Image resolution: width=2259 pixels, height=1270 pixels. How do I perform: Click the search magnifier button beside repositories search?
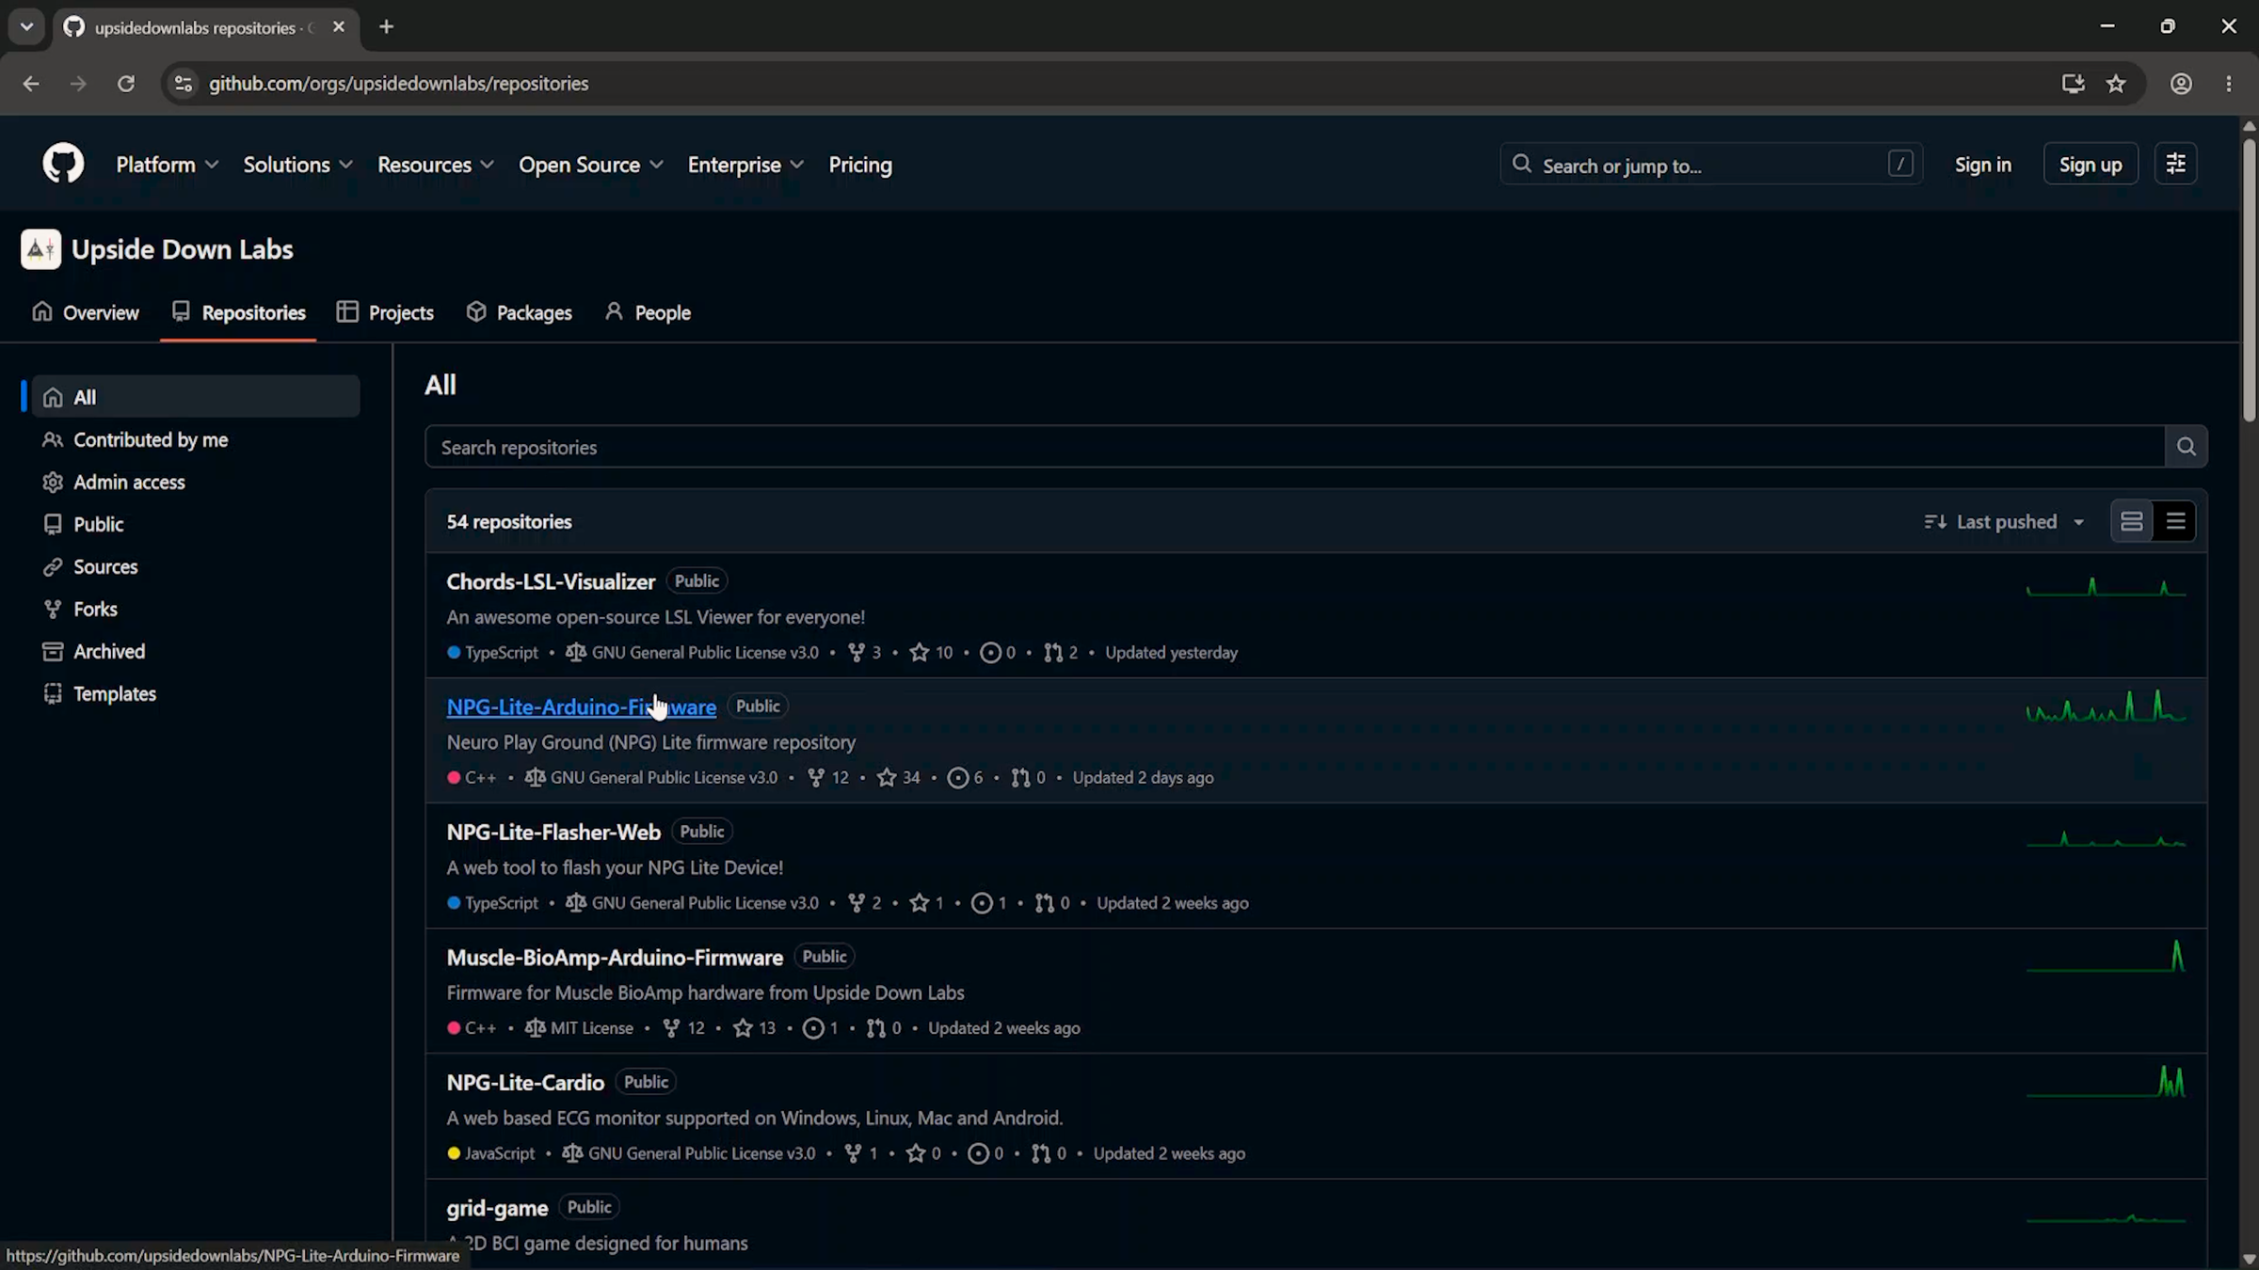click(2186, 447)
